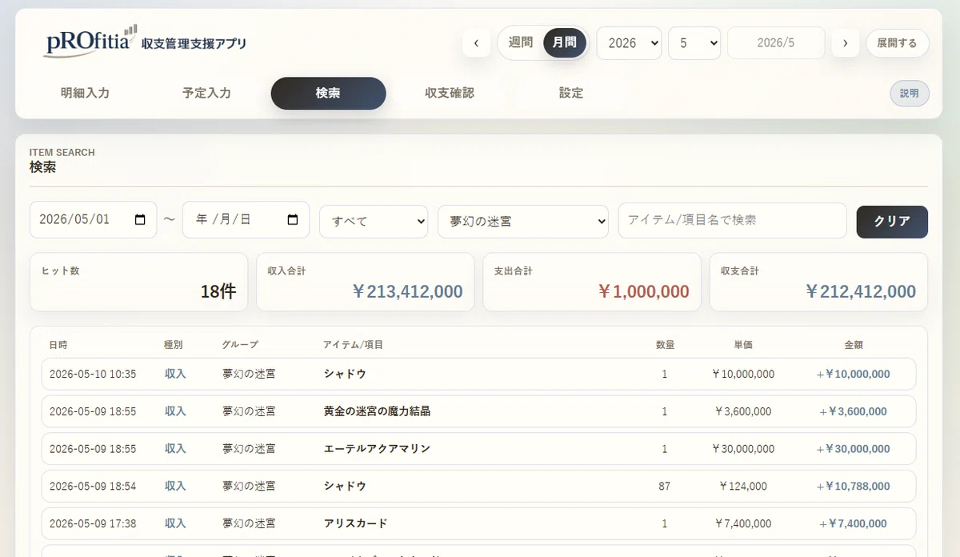
Task: Focus the アイテム/項目名で検索 search field
Action: tap(732, 220)
